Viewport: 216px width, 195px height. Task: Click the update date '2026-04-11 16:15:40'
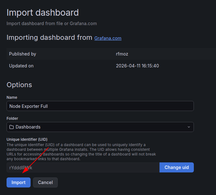(x=137, y=66)
